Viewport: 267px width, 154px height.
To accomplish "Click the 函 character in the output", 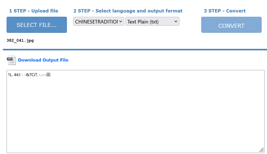I will click(x=48, y=75).
